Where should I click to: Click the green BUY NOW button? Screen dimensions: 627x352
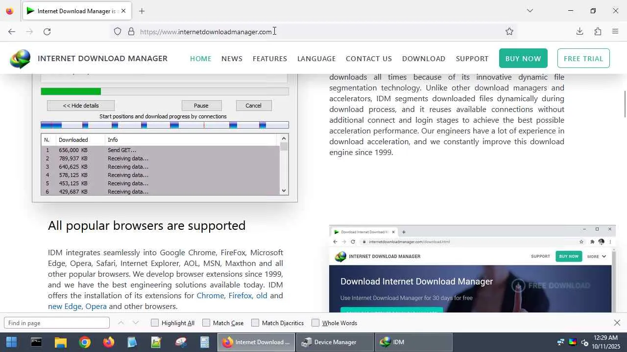(523, 59)
